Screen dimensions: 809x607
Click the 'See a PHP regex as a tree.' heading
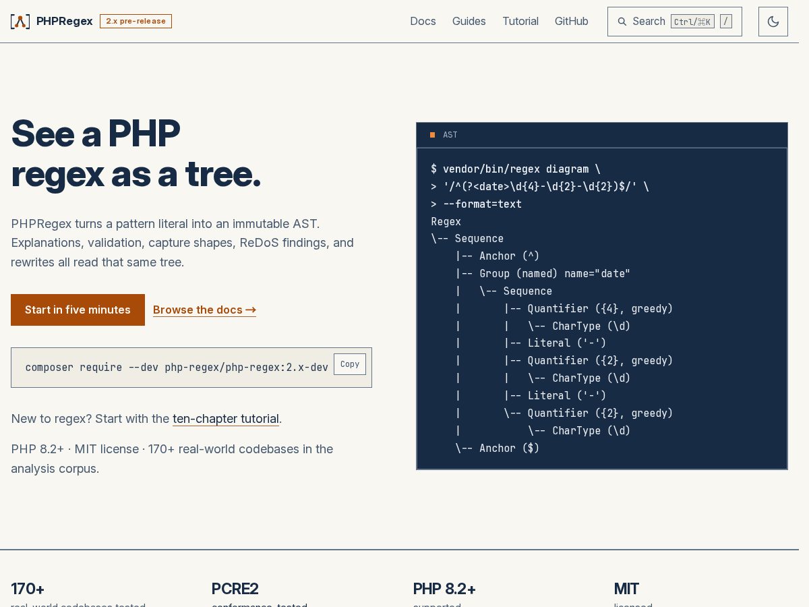pos(136,154)
